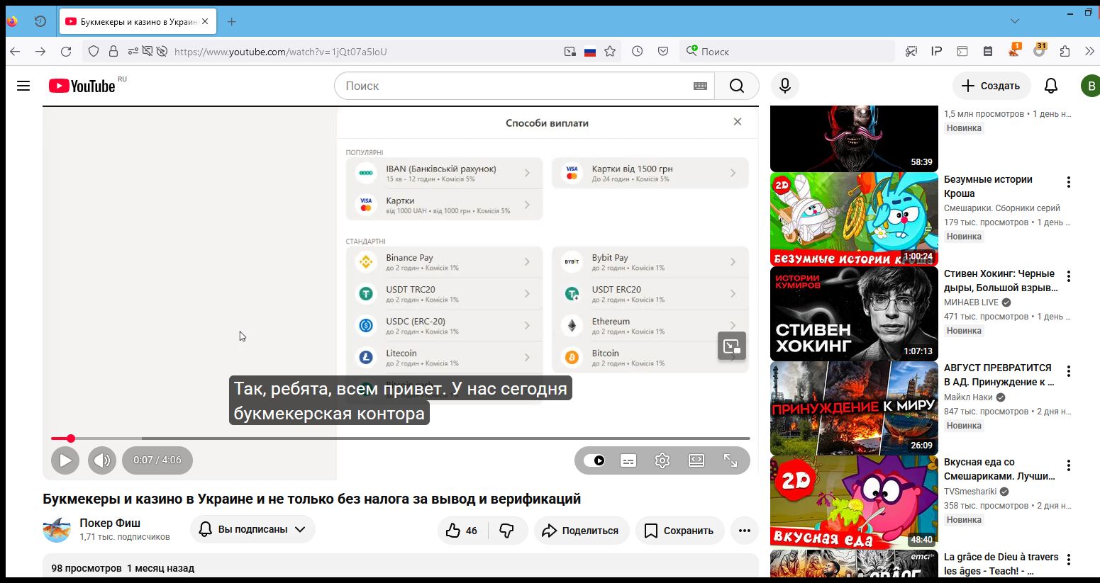Play the video

(65, 460)
